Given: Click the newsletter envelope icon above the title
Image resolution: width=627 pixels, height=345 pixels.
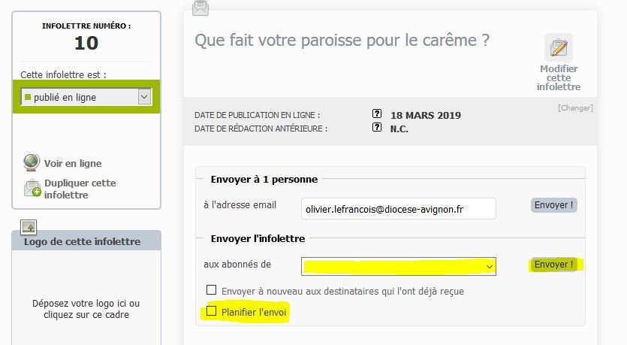Looking at the screenshot, I should [200, 8].
